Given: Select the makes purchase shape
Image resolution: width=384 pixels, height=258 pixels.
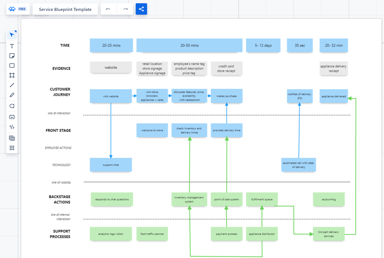Looking at the screenshot, I should pyautogui.click(x=227, y=96).
